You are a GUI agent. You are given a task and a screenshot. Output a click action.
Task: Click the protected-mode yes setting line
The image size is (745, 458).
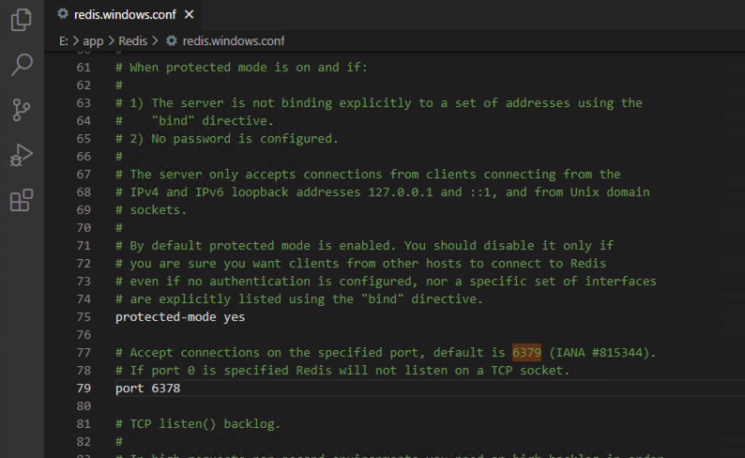(x=180, y=317)
